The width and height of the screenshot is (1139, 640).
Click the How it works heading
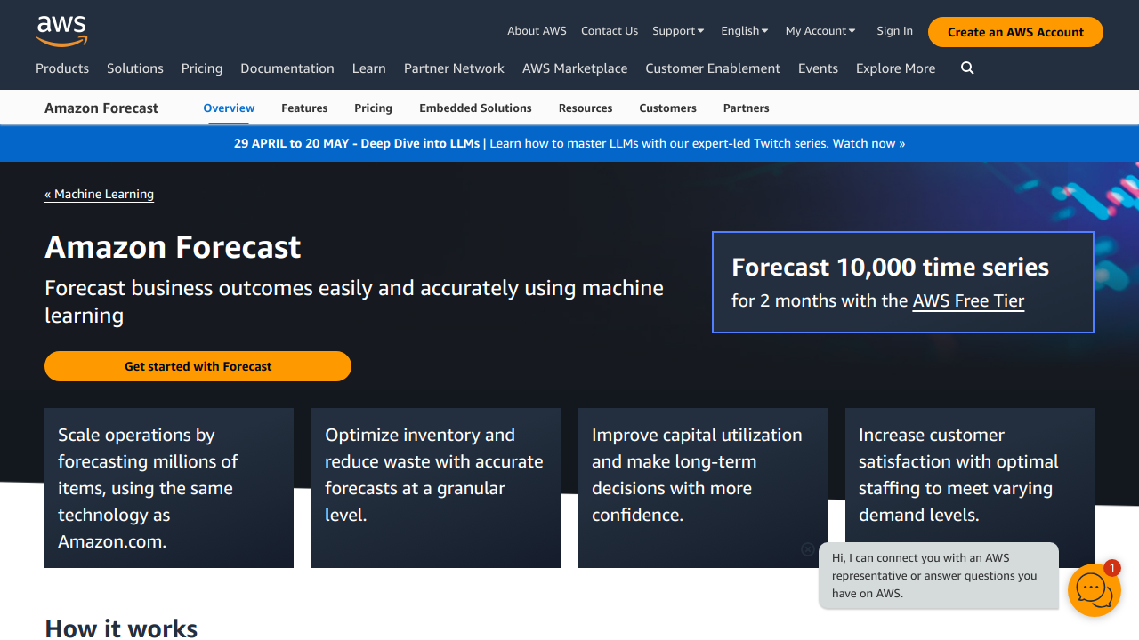pos(121,628)
